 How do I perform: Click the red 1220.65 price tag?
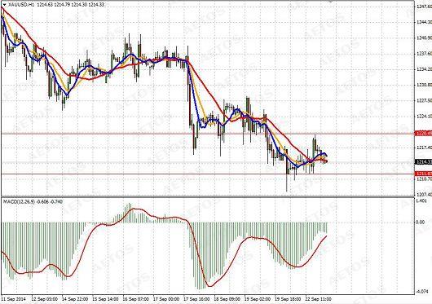pos(424,134)
